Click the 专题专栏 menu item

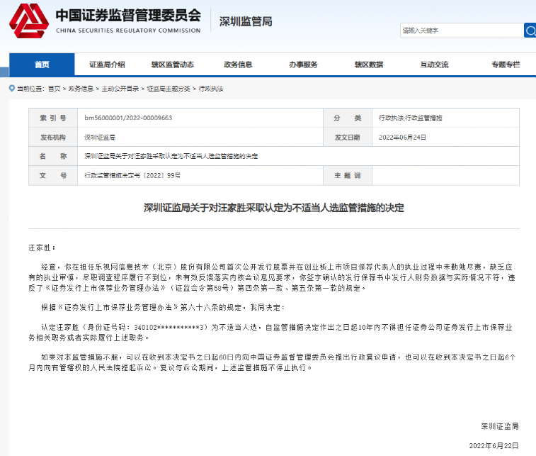[x=505, y=65]
